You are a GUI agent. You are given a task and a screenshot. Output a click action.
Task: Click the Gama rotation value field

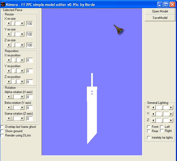tap(29, 118)
